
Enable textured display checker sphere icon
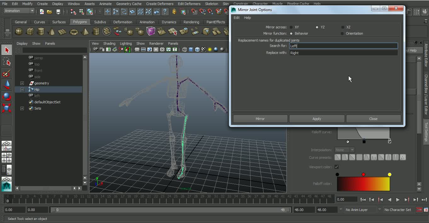click(203, 49)
